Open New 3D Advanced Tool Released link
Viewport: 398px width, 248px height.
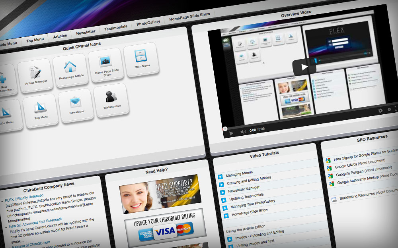pos(35,223)
